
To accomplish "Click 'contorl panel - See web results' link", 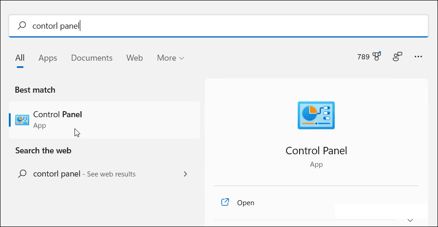I will point(84,174).
